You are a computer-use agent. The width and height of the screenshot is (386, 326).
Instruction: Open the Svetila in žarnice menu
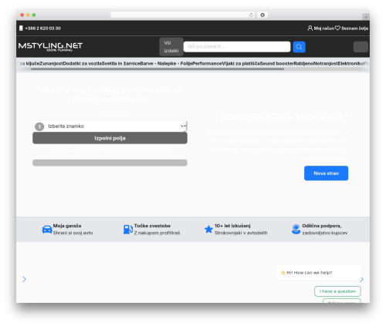120,63
